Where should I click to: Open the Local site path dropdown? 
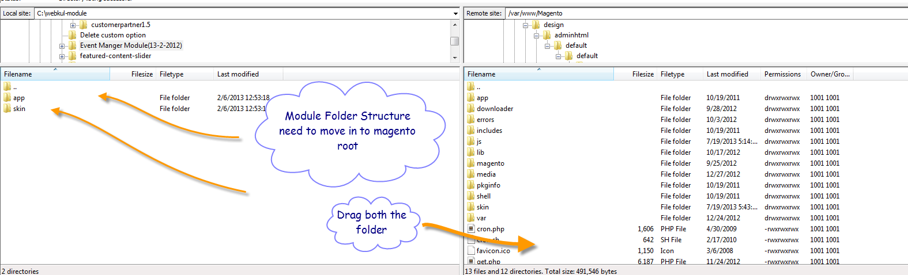tap(455, 13)
